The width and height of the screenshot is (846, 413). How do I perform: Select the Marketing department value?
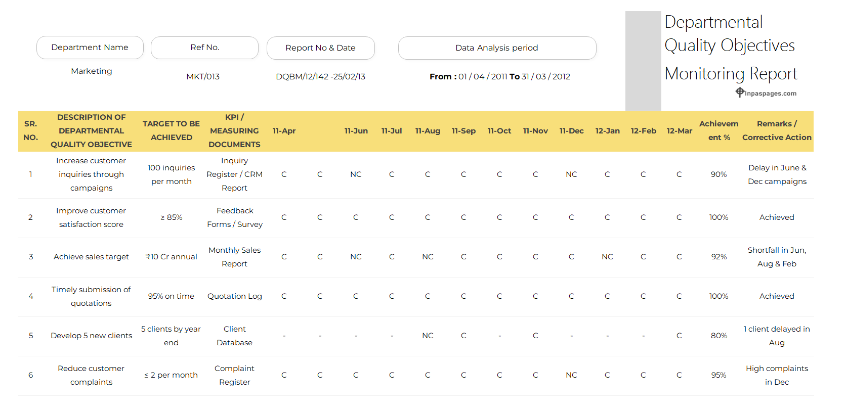[92, 71]
